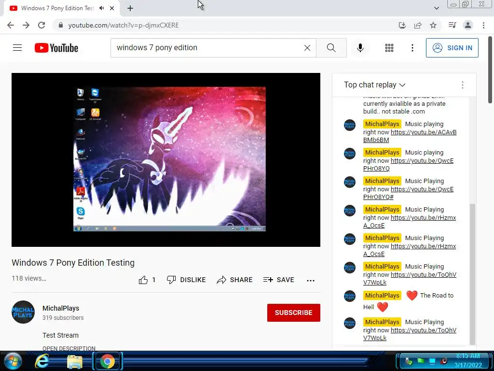Run search with magnifier button
This screenshot has height=371, width=494.
pyautogui.click(x=331, y=48)
